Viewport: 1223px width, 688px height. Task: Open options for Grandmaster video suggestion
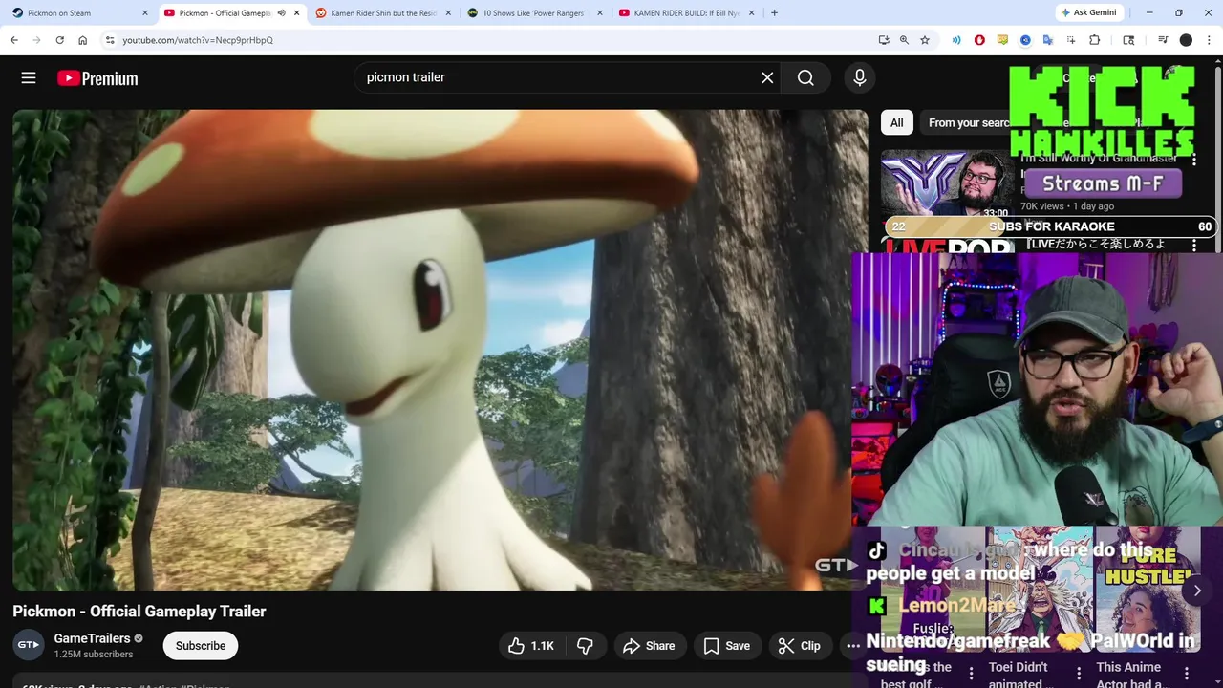1194,161
